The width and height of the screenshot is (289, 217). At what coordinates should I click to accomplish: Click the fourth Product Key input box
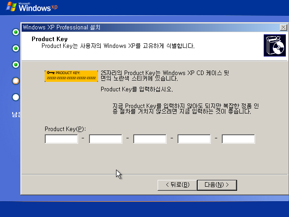point(194,139)
